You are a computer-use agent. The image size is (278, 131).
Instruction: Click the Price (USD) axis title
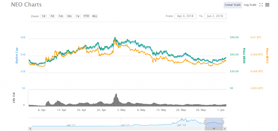[x=244, y=56]
